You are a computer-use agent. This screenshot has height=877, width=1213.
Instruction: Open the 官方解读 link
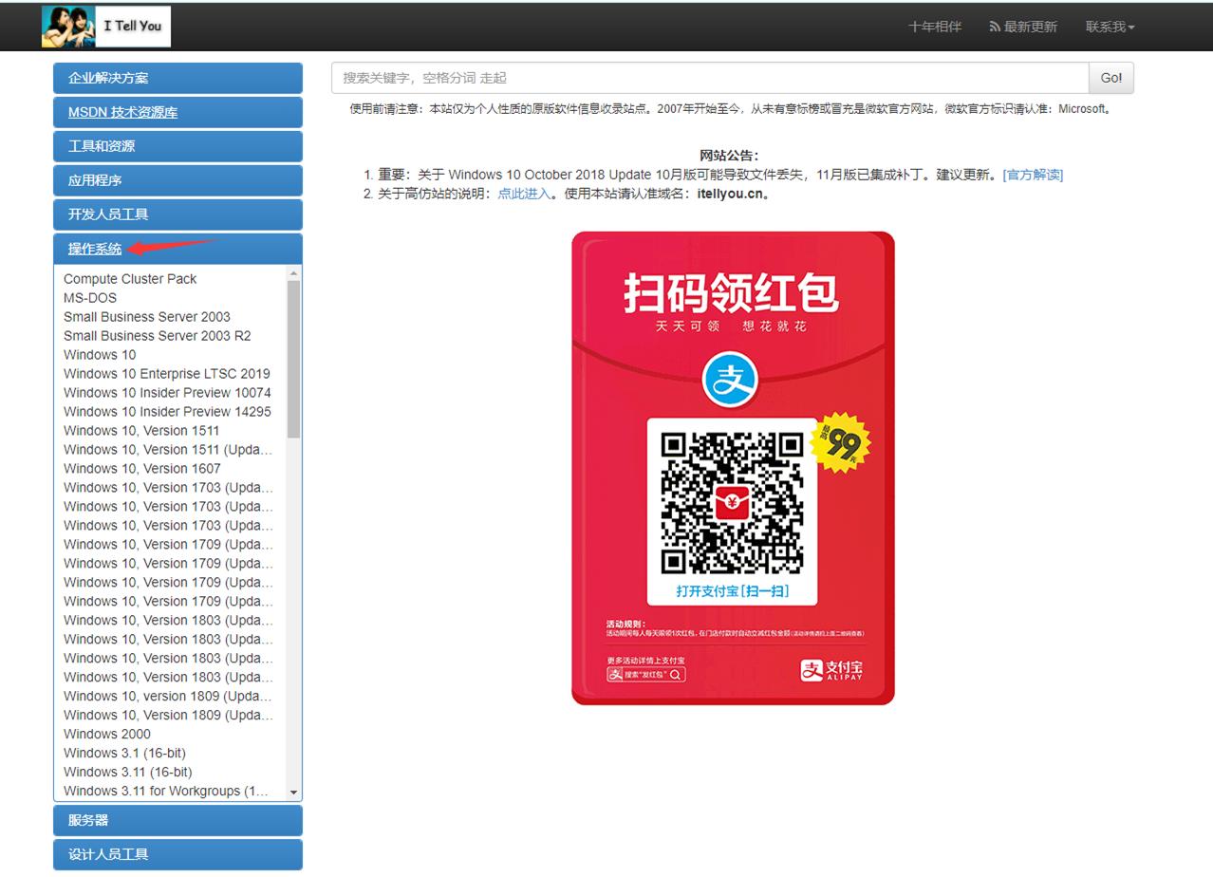[x=1033, y=175]
